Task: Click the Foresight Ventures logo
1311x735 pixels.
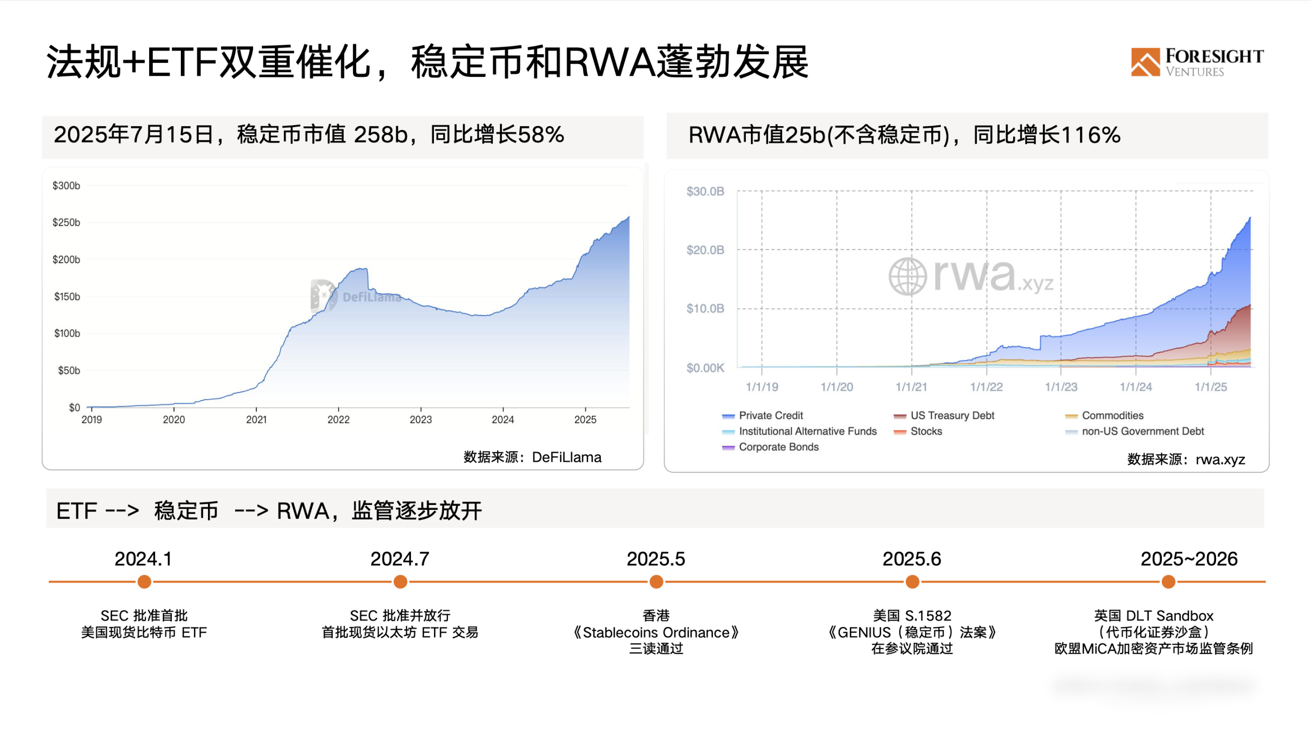Action: tap(1197, 62)
